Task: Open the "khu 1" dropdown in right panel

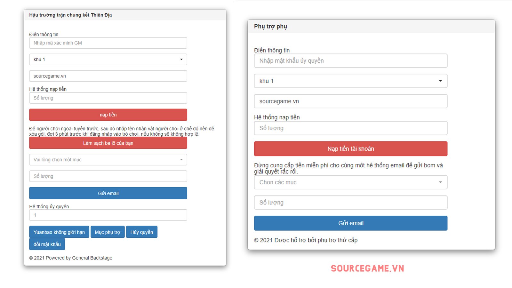Action: [350, 81]
